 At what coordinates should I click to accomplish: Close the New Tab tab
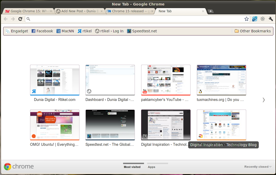(203, 11)
